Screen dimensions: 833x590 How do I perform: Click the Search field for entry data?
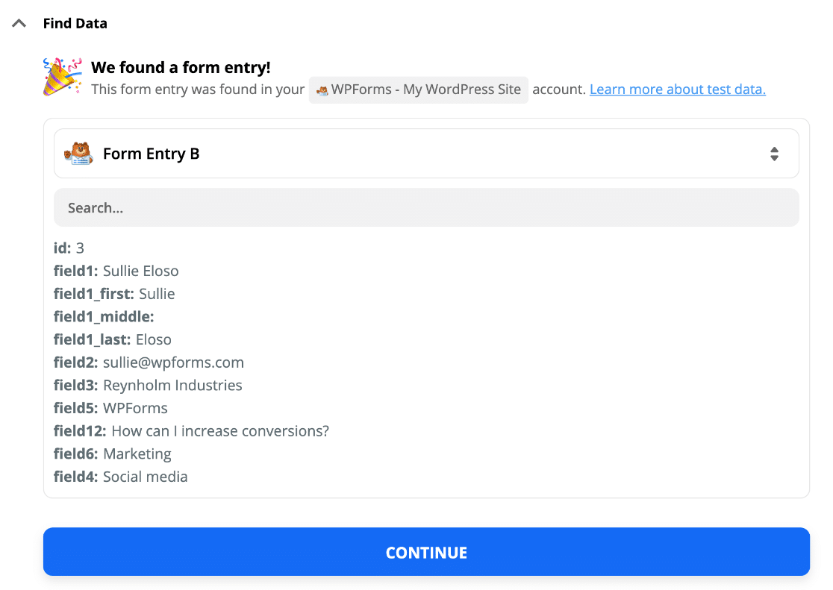point(426,207)
